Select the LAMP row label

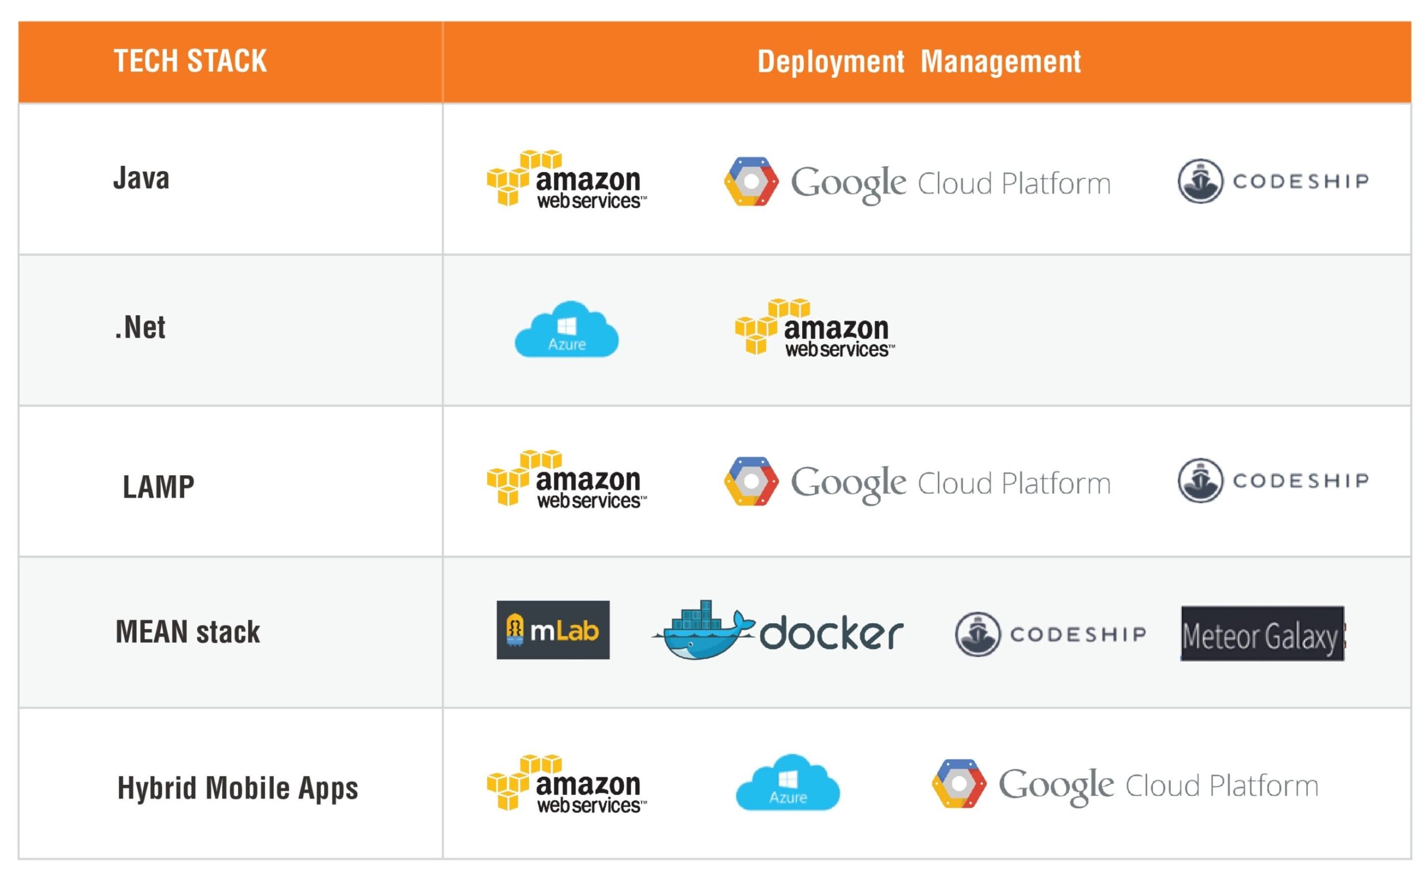click(x=158, y=487)
